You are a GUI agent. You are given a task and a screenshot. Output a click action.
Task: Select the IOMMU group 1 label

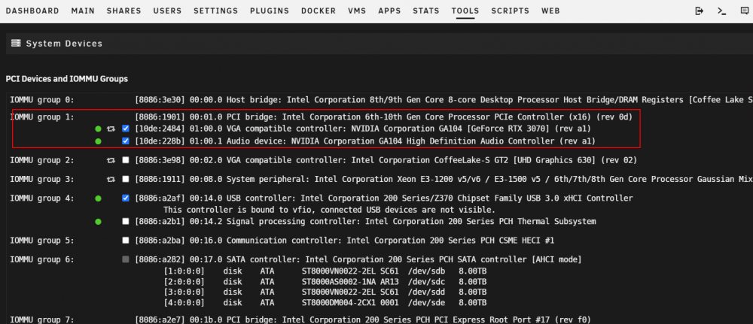(42, 117)
